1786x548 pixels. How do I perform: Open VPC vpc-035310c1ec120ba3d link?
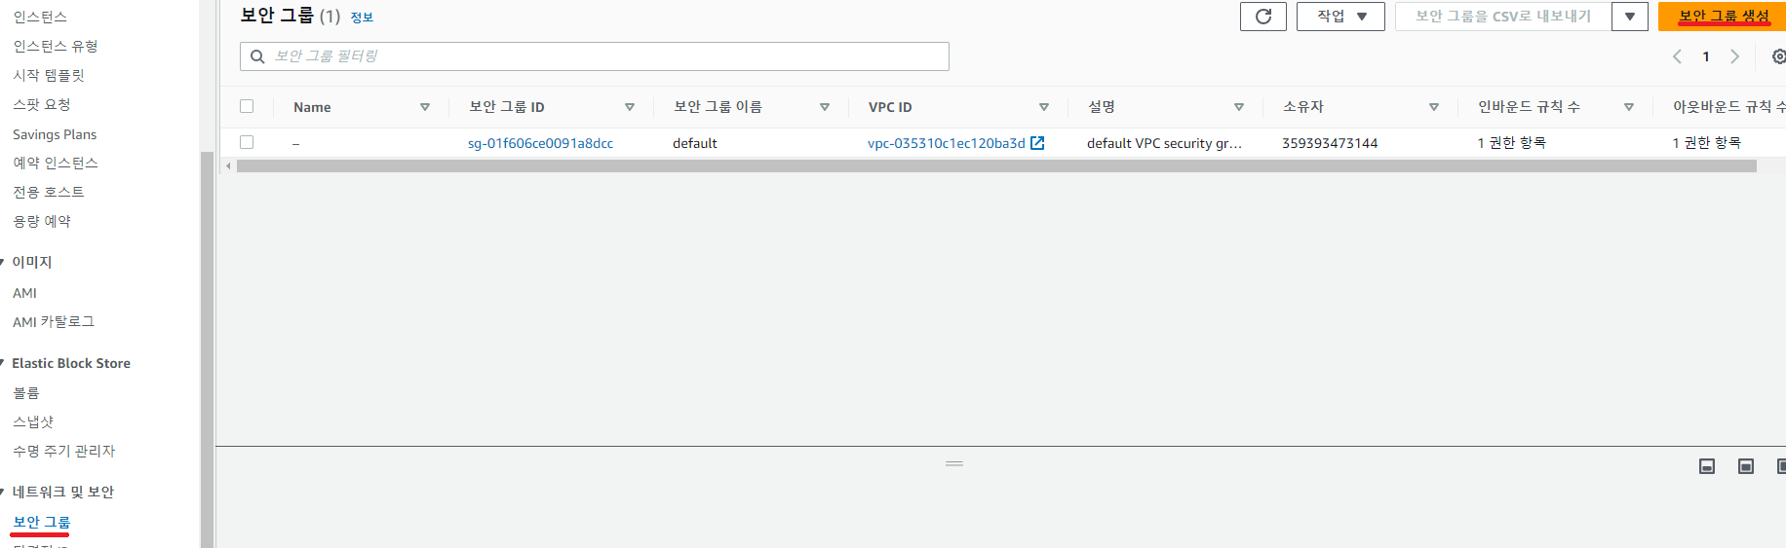pos(946,143)
